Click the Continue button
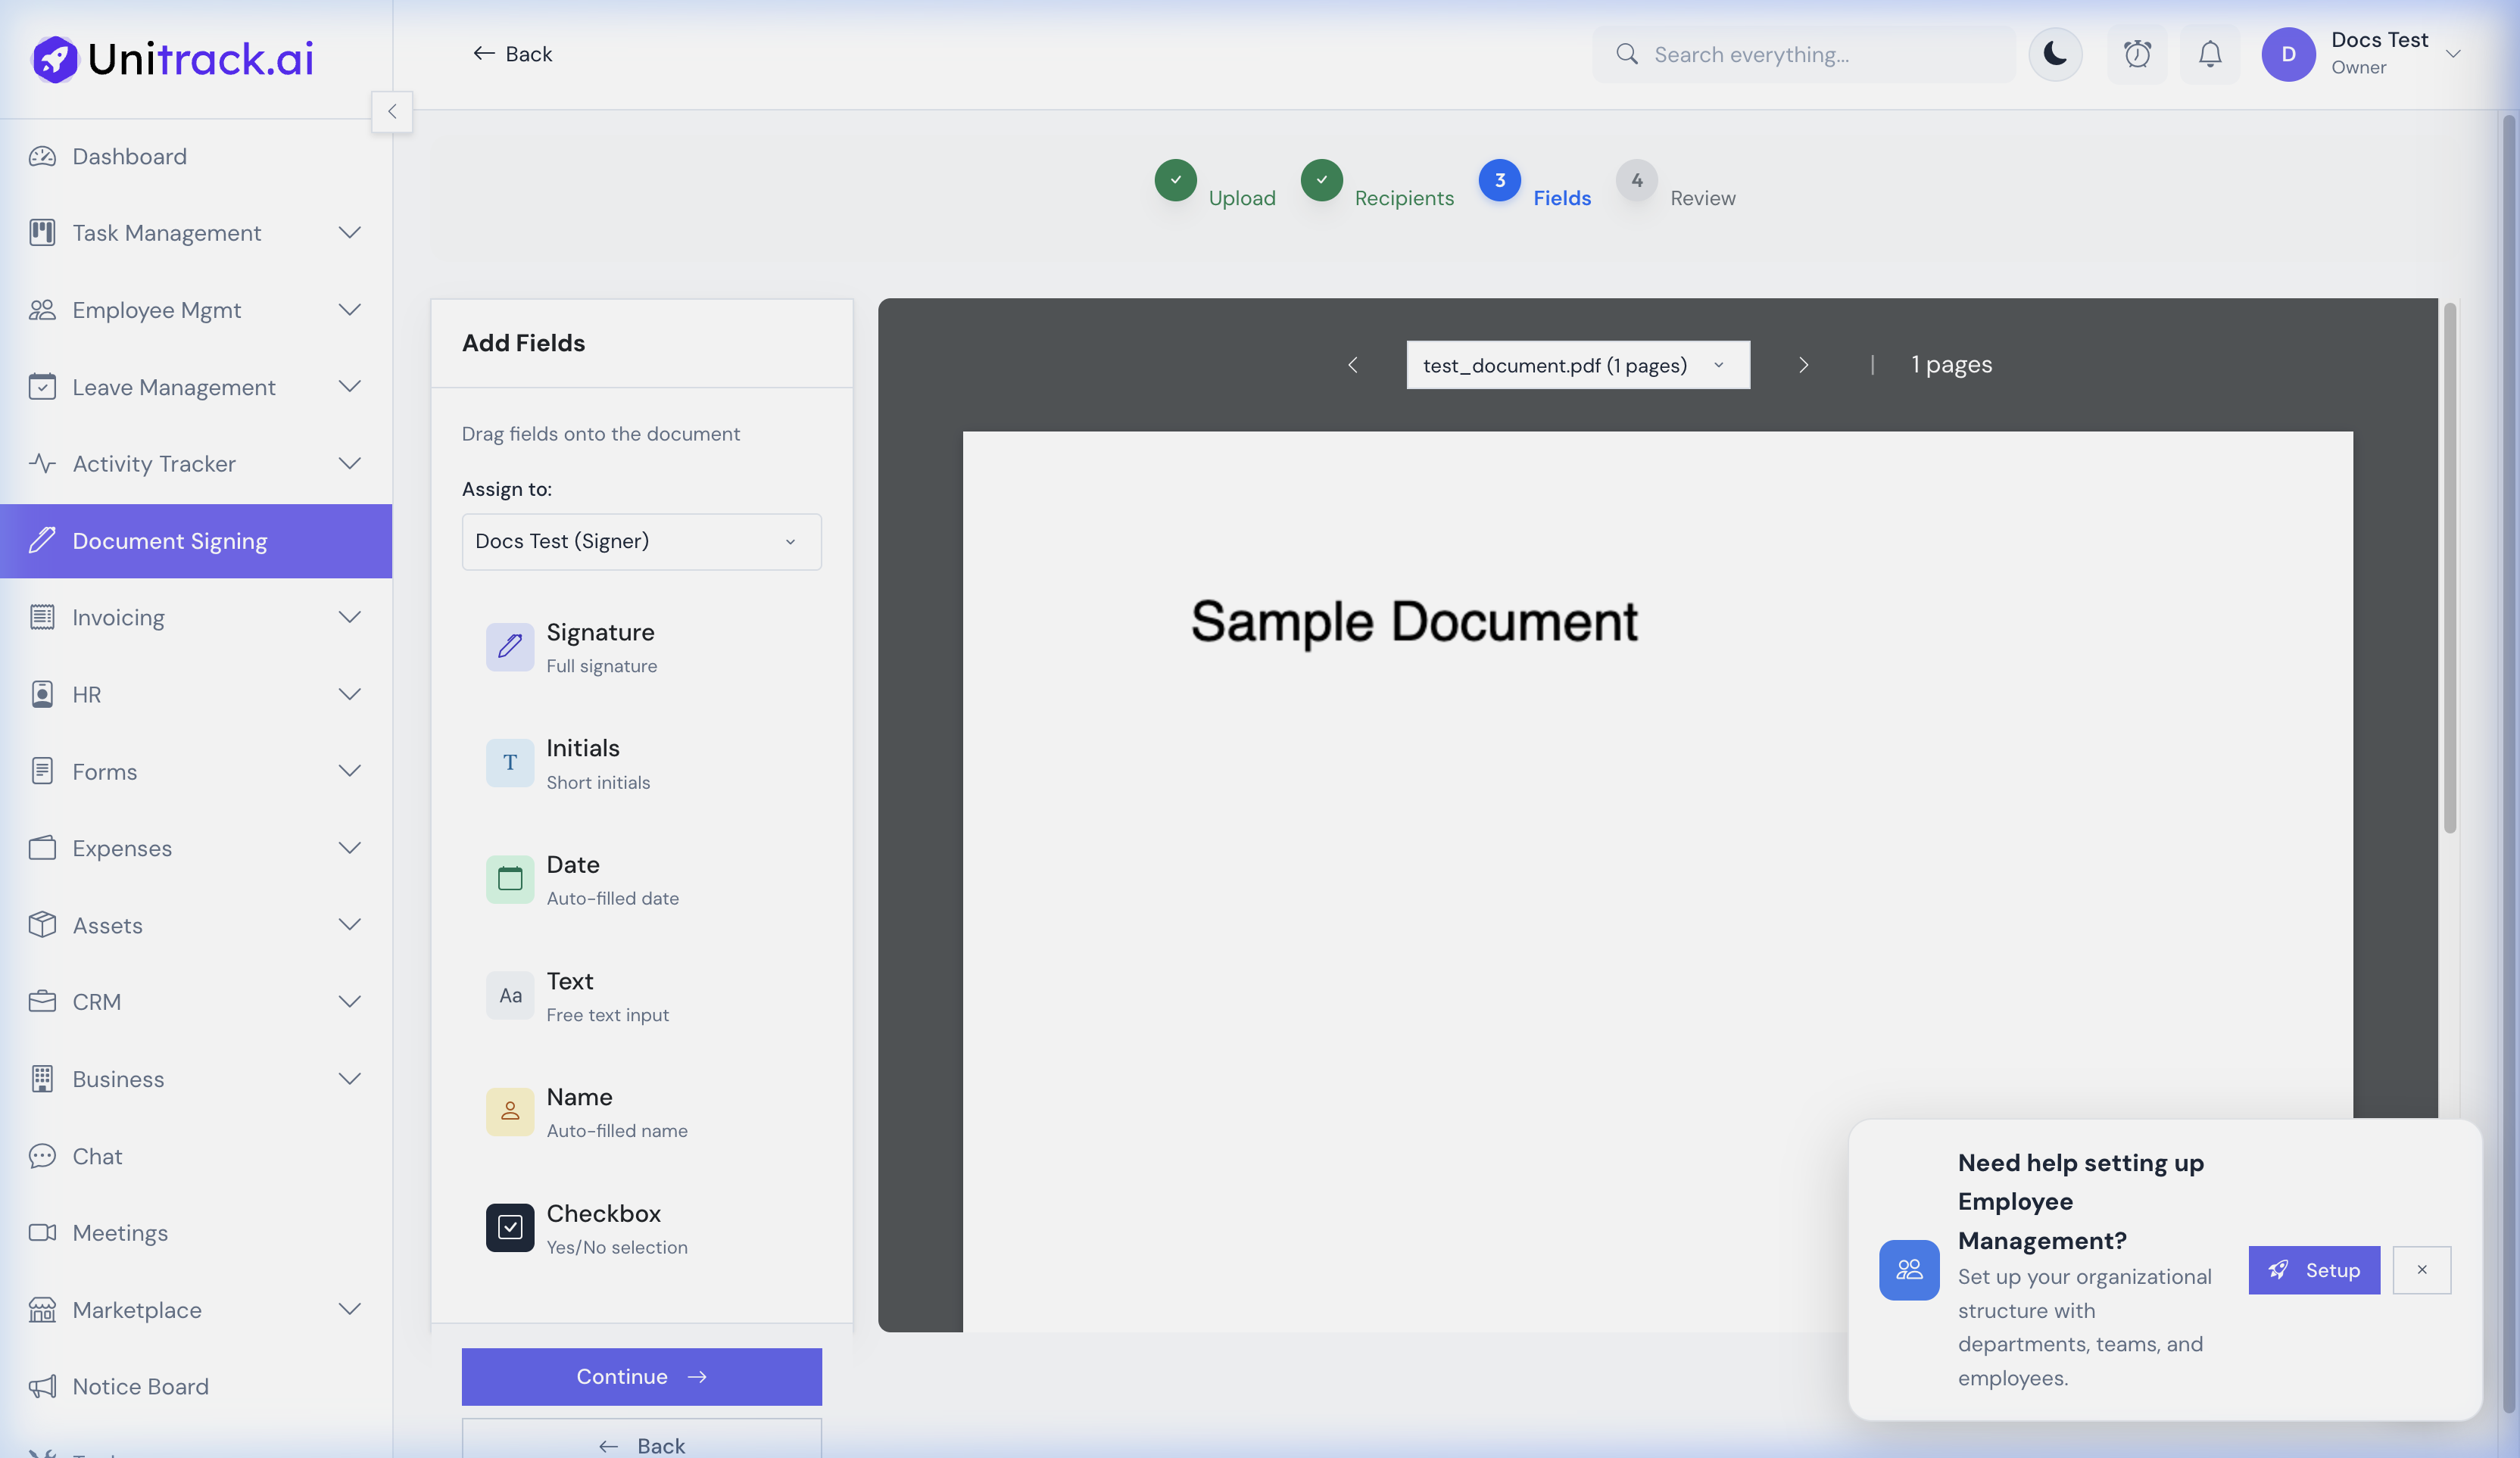2520x1458 pixels. [x=641, y=1376]
